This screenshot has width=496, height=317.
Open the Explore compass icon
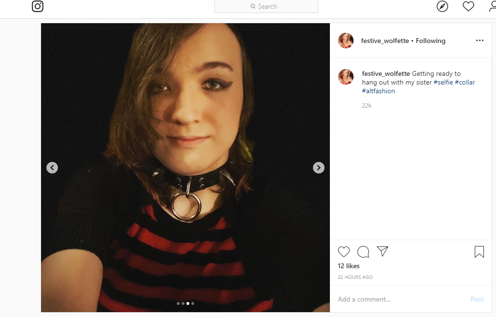tap(442, 6)
